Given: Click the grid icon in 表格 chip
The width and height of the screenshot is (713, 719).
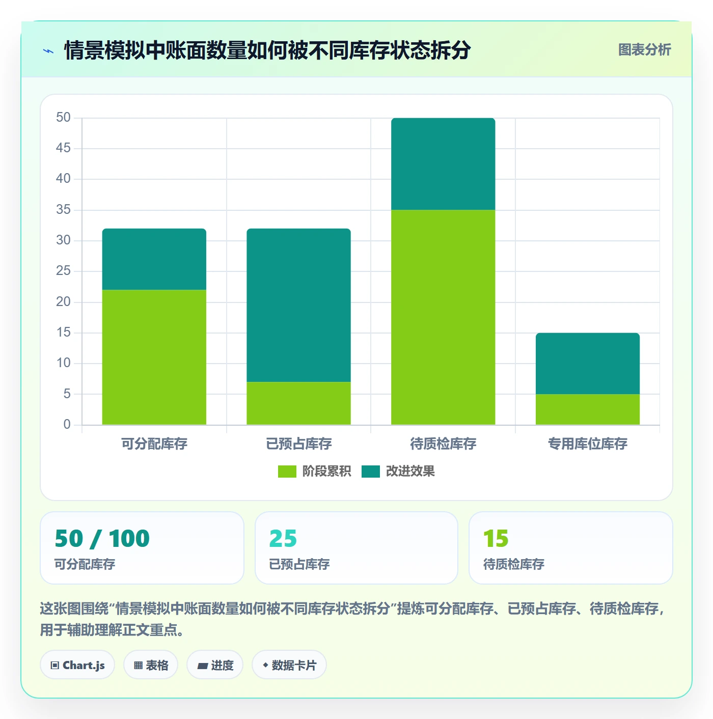Looking at the screenshot, I should coord(139,666).
